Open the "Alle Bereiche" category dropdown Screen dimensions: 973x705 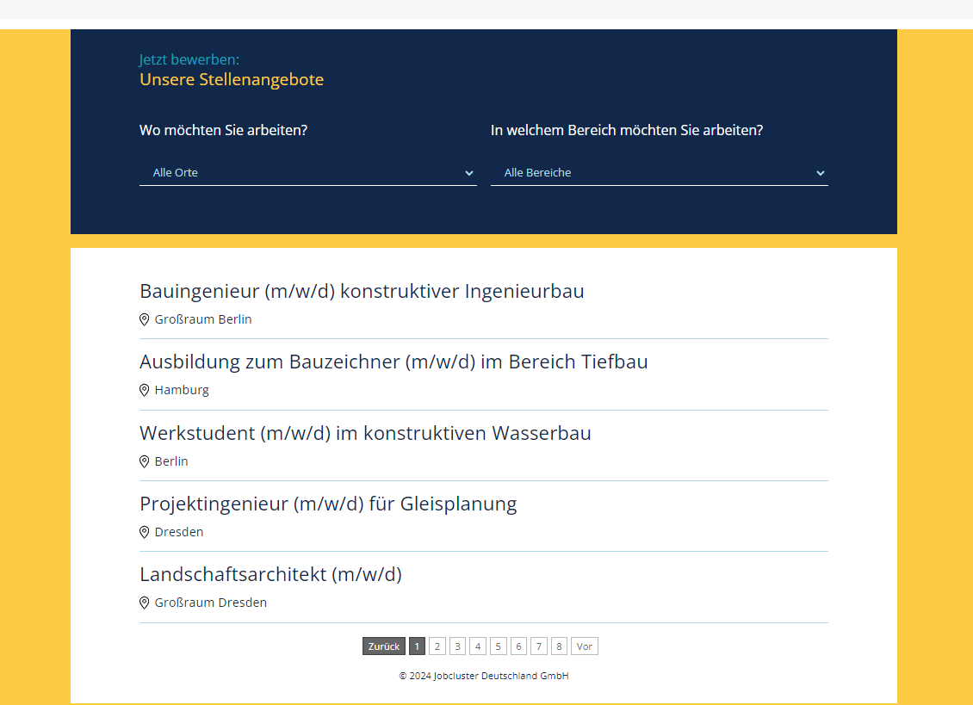click(x=660, y=172)
